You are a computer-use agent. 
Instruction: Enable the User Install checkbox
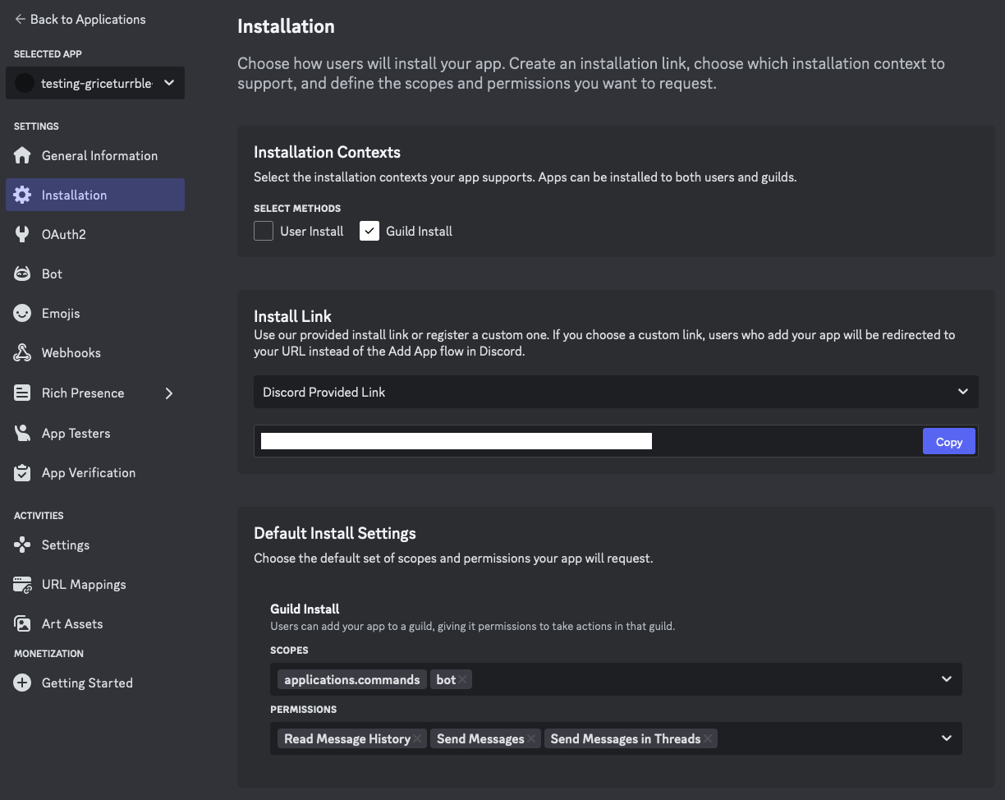(x=263, y=231)
